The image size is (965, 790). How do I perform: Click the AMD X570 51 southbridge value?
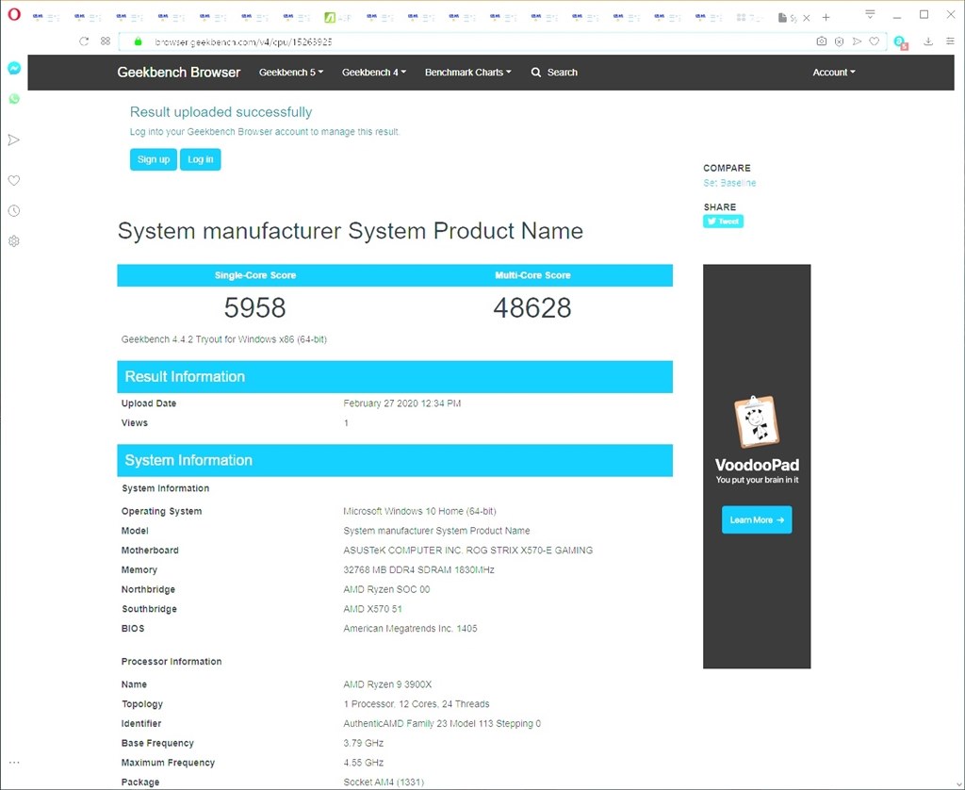[x=372, y=609]
